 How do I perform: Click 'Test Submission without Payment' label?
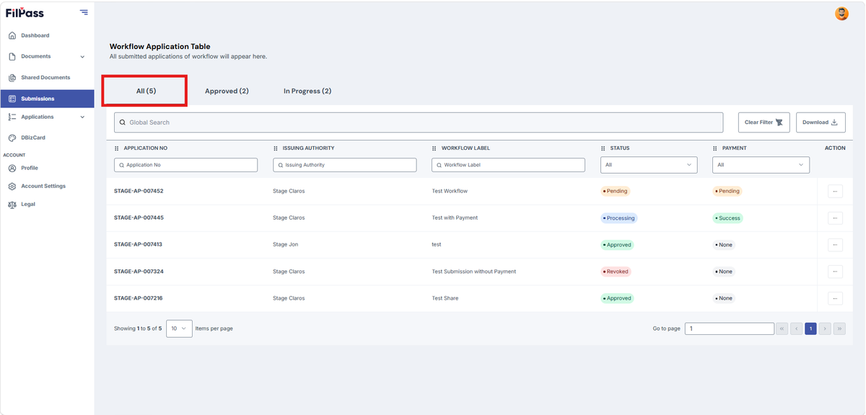pyautogui.click(x=474, y=272)
